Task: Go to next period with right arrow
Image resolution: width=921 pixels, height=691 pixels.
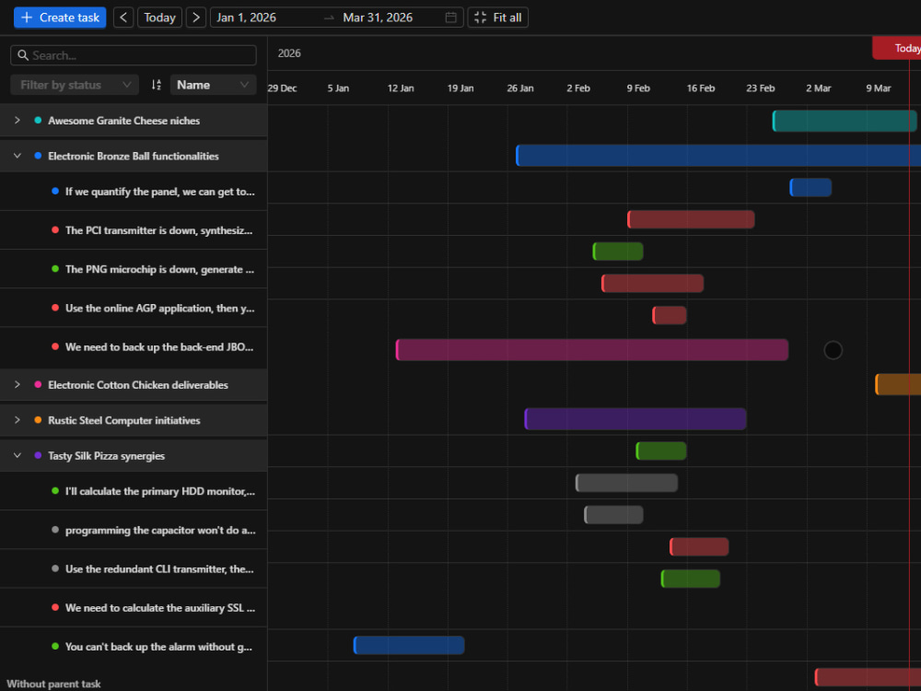Action: [196, 18]
